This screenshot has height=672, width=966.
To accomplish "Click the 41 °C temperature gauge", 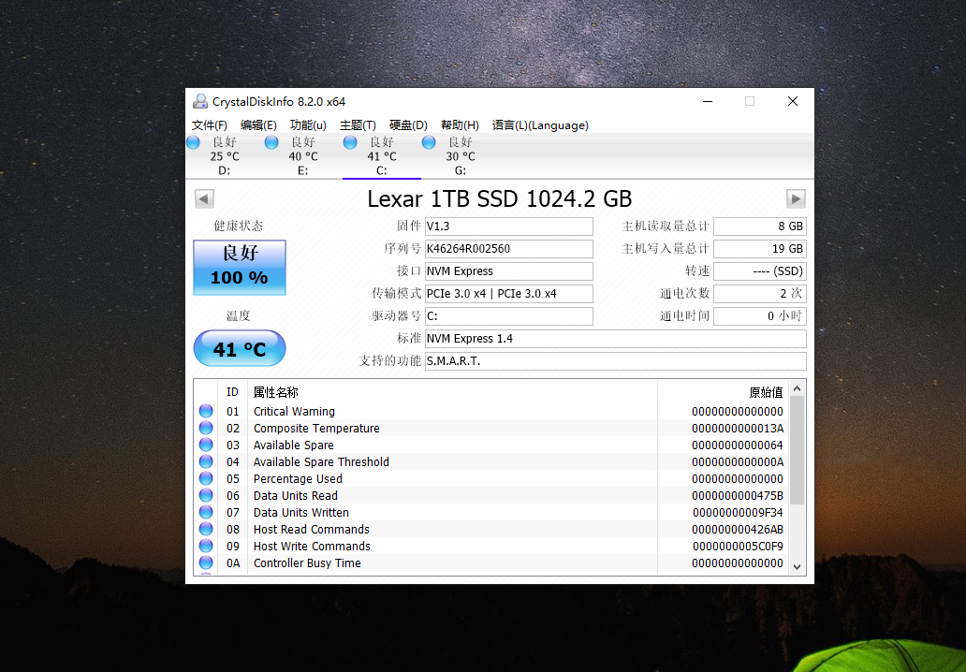I will pyautogui.click(x=239, y=347).
